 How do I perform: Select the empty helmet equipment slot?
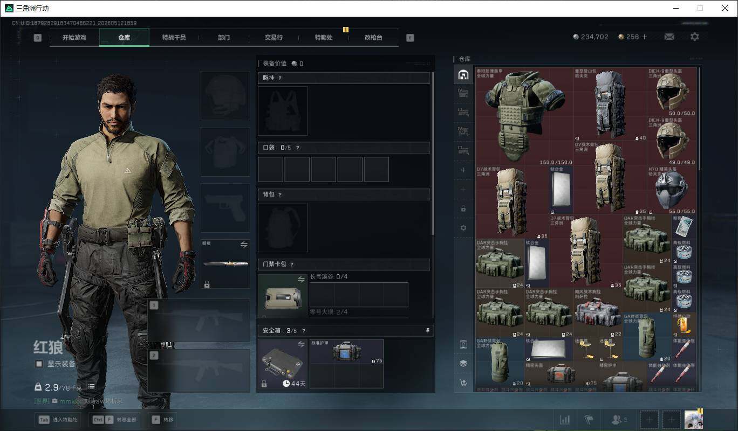pos(225,95)
